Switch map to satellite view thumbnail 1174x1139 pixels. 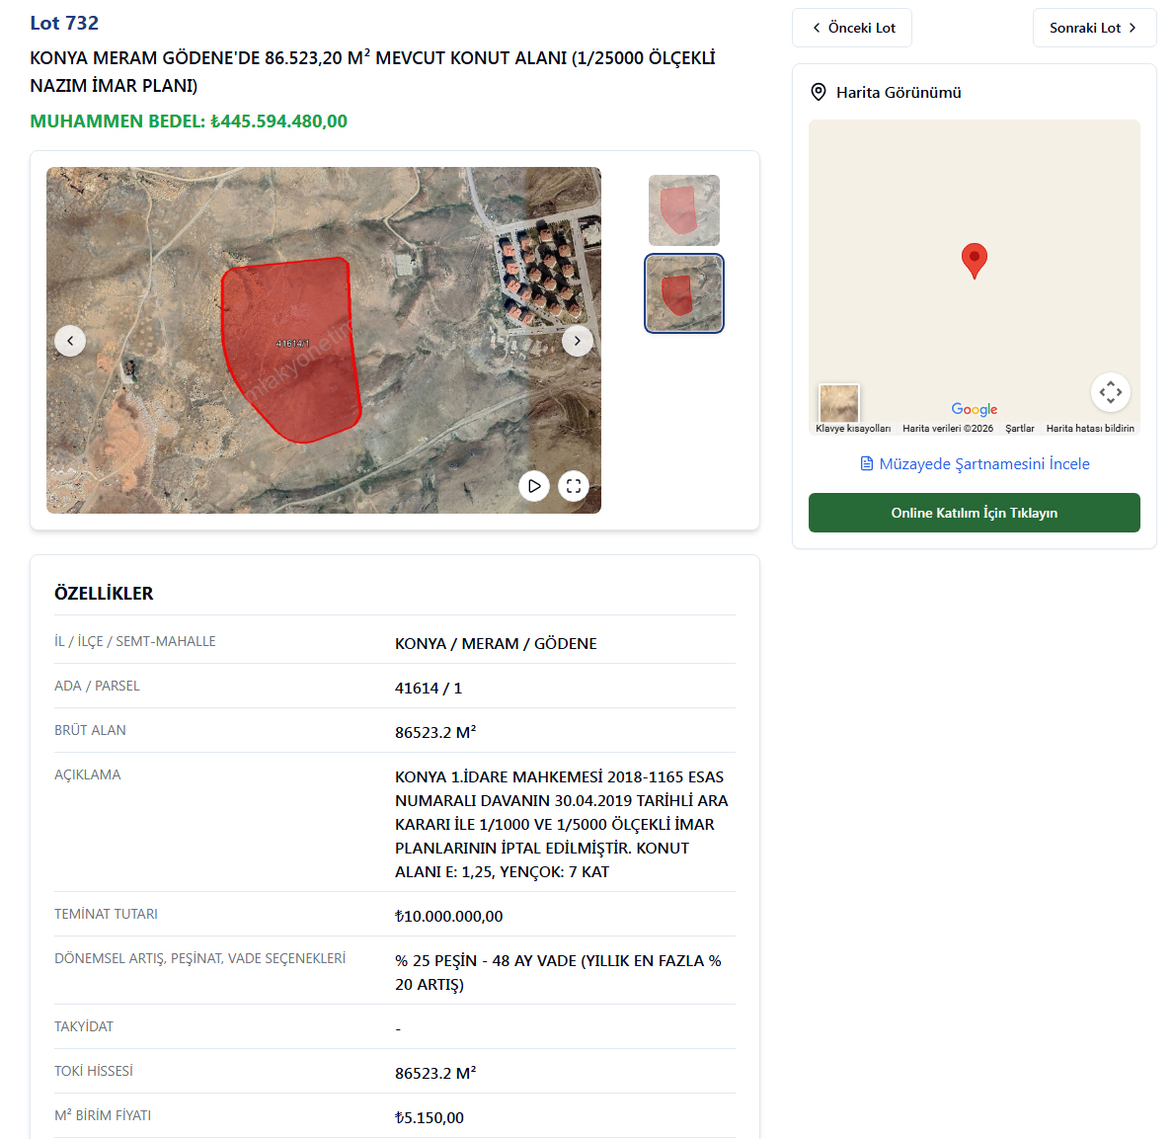point(838,404)
